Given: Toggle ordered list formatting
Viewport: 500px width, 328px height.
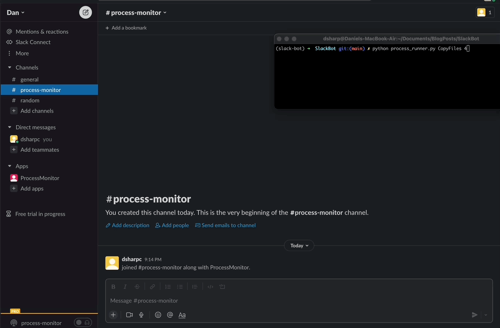Looking at the screenshot, I should click(168, 287).
